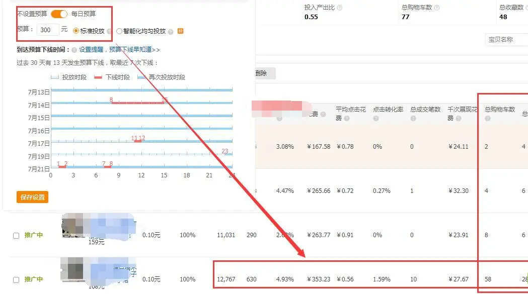Viewport: 528px width, 294px height.
Task: Click help icon under 总成交笔数 column header
Action: click(413, 119)
